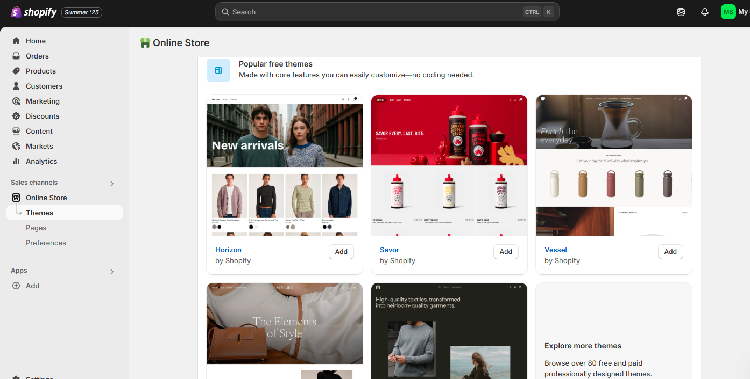Open the sidekick assistant icon in top bar
The image size is (750, 379).
pos(681,12)
